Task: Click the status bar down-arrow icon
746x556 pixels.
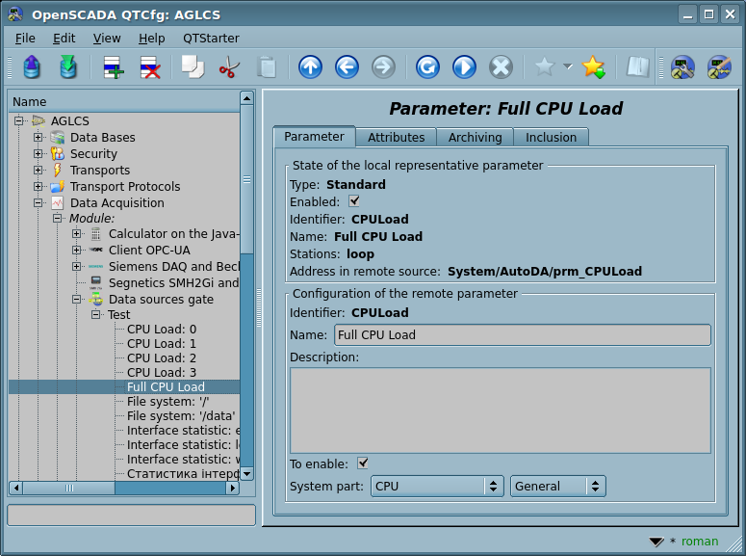Action: [x=656, y=542]
